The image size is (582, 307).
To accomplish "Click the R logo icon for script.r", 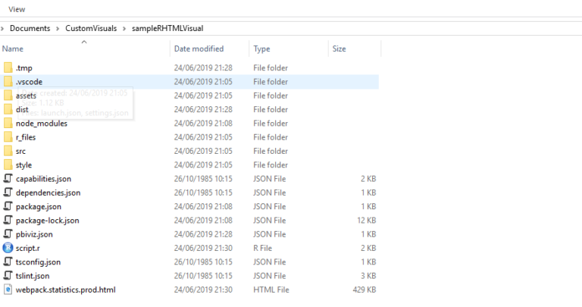I will click(x=8, y=248).
